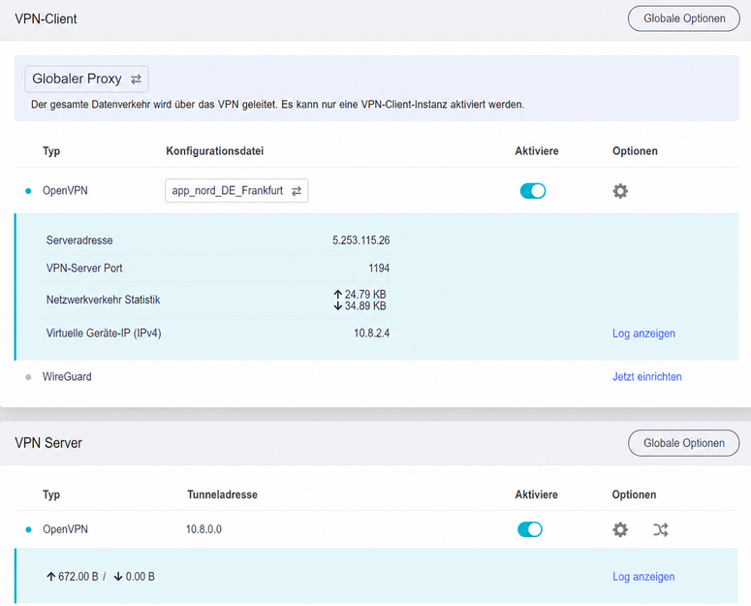751x606 pixels.
Task: Click tunnel address 10.8.0.0
Action: pyautogui.click(x=203, y=529)
